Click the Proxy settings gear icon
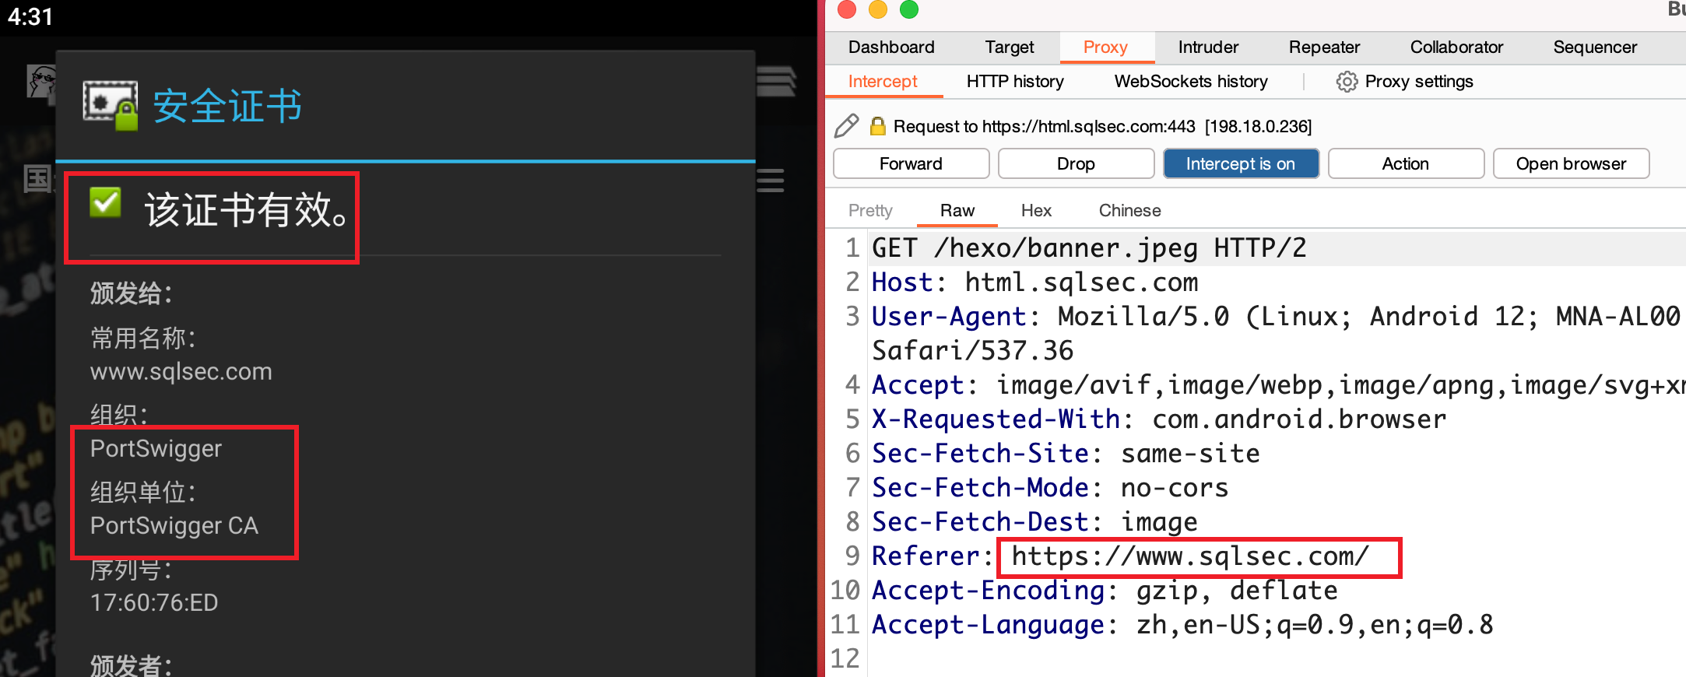Image resolution: width=1686 pixels, height=677 pixels. coord(1347,82)
